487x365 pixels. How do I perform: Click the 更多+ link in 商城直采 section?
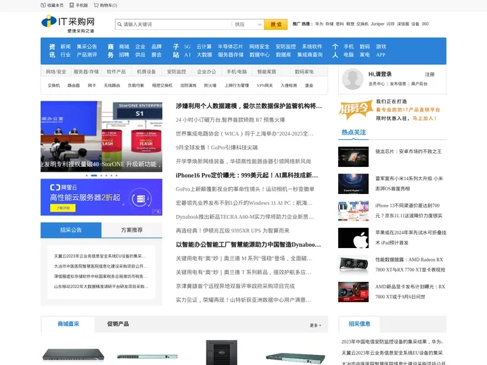(x=316, y=325)
